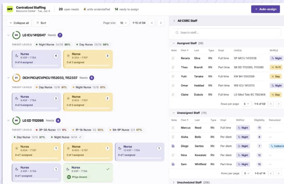Click needs badge 4 for LG ED
The height and width of the screenshot is (184, 284).
[58, 121]
